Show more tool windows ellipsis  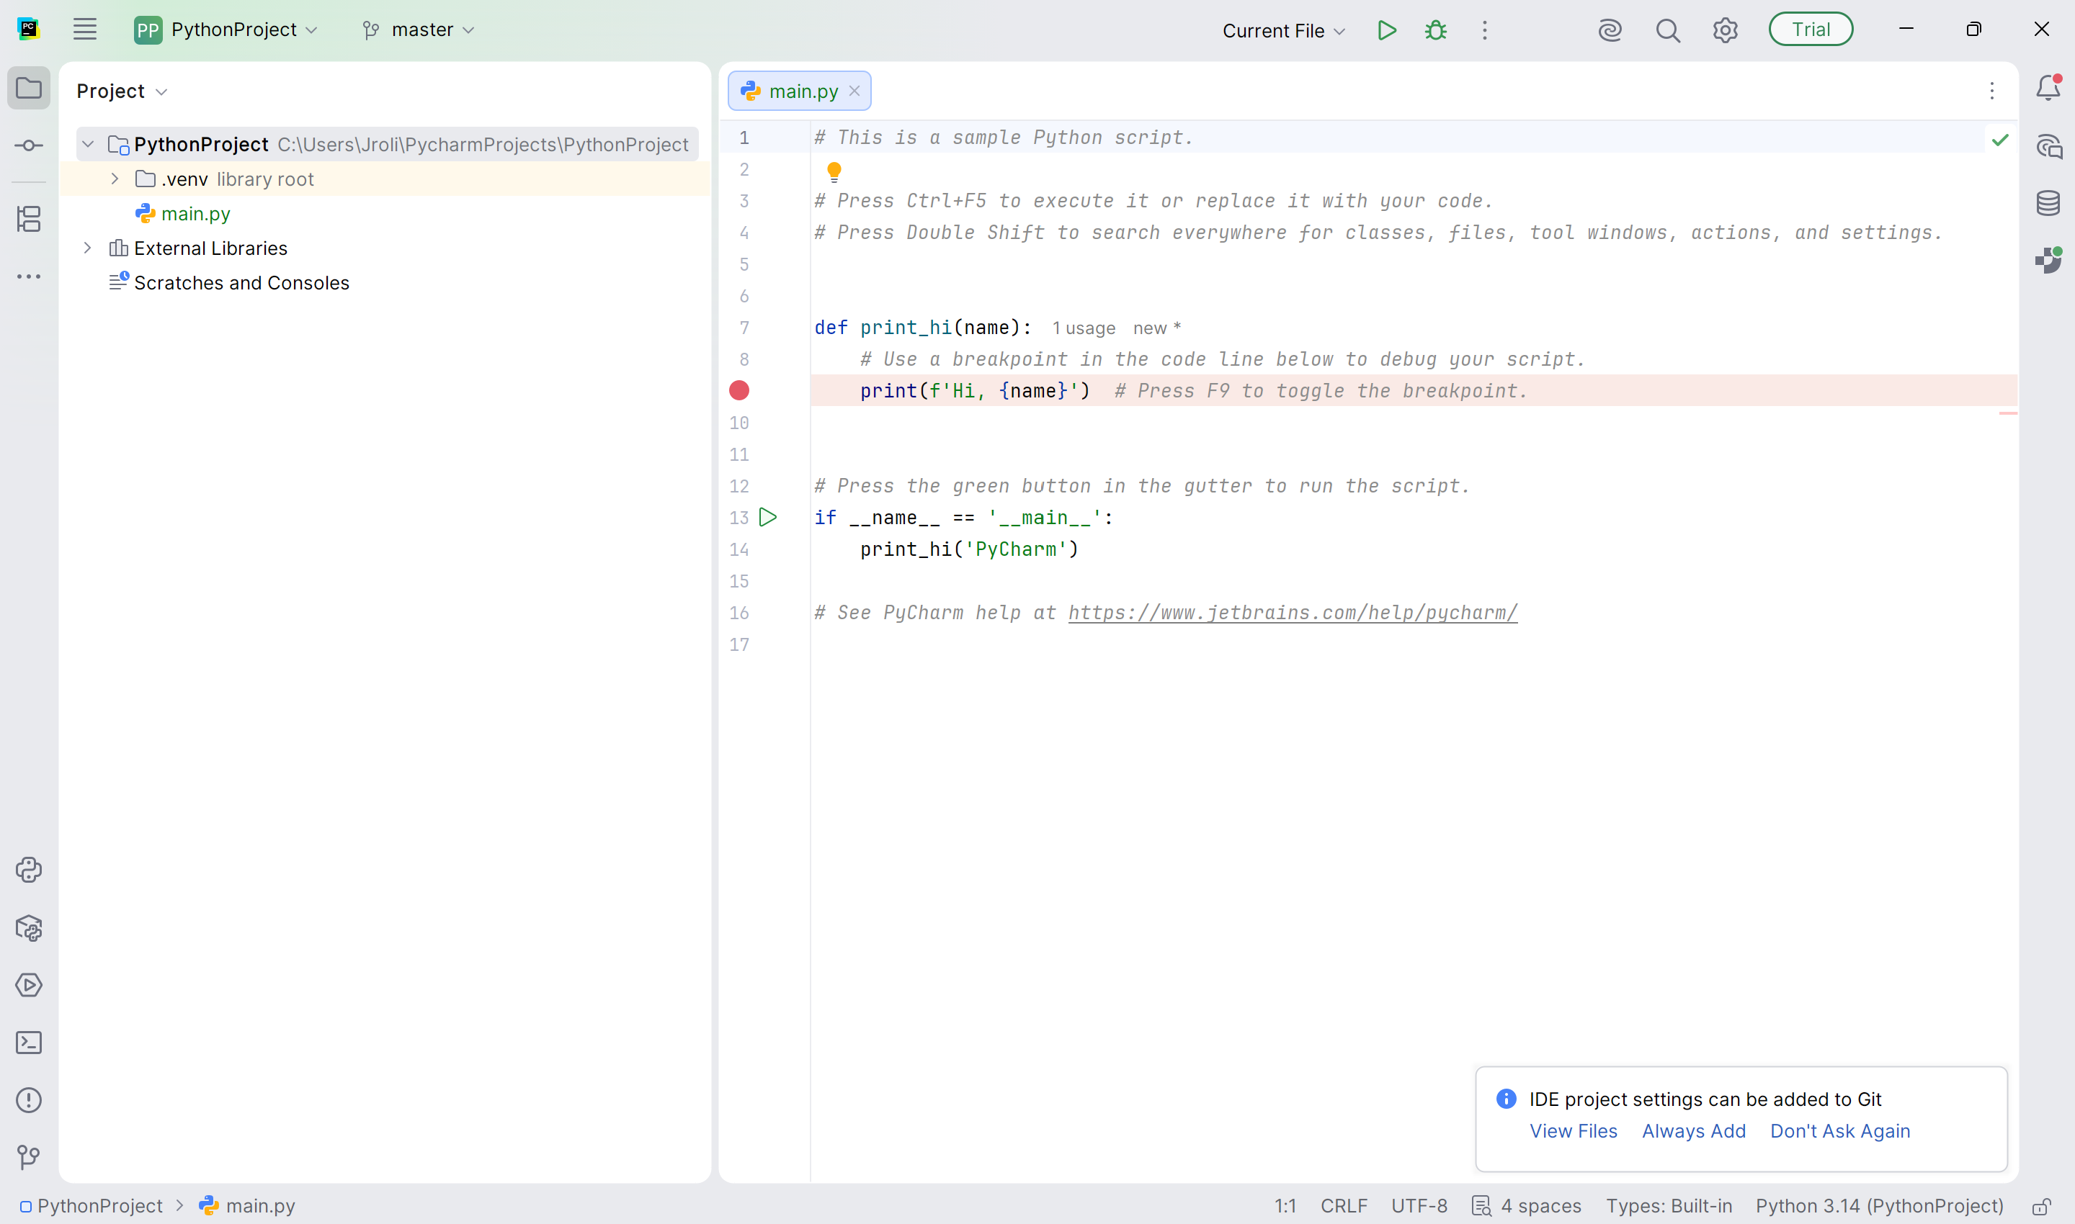[29, 276]
